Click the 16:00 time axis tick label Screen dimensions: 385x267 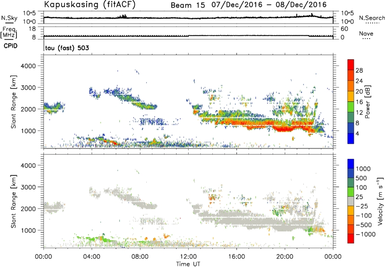coord(236,257)
